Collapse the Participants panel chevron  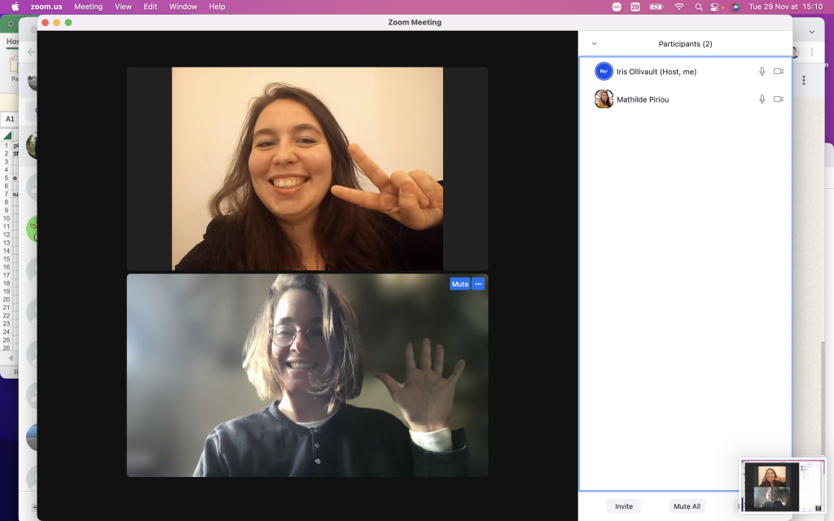(x=594, y=44)
